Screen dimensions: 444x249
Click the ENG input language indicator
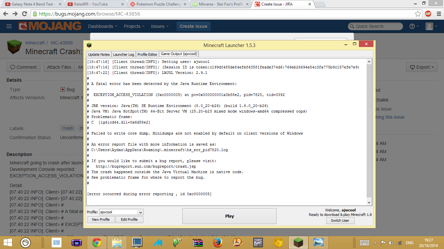tap(410, 243)
